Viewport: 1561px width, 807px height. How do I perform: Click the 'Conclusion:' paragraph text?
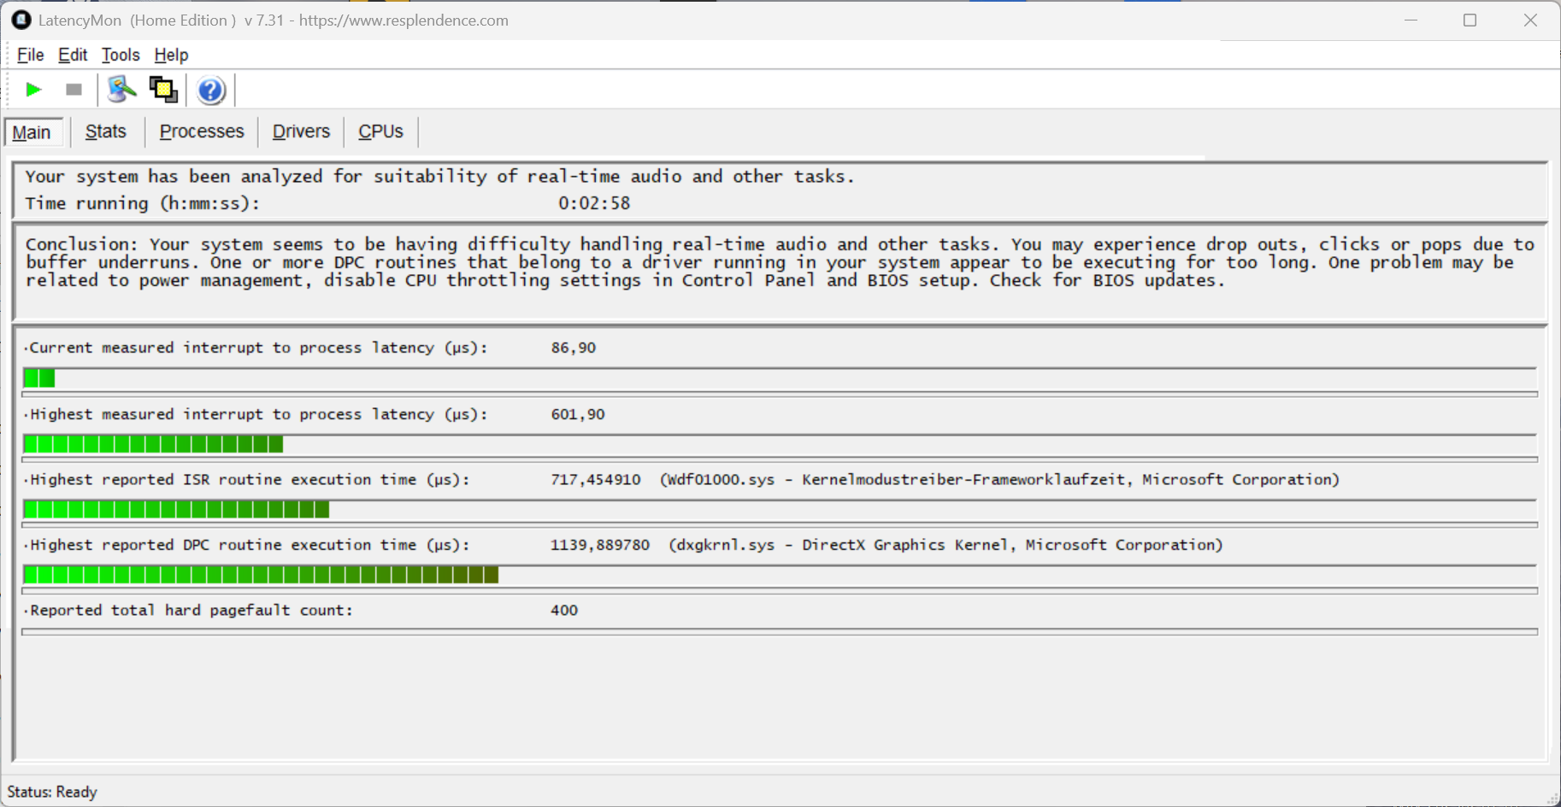pyautogui.click(x=780, y=262)
